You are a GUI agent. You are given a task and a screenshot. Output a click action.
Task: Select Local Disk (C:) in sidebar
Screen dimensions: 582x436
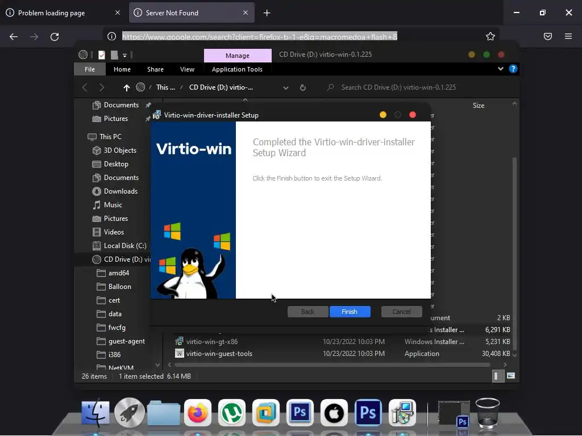click(125, 246)
